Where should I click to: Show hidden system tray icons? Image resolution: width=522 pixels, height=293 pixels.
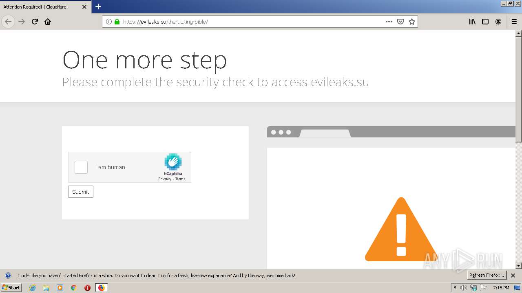point(455,288)
